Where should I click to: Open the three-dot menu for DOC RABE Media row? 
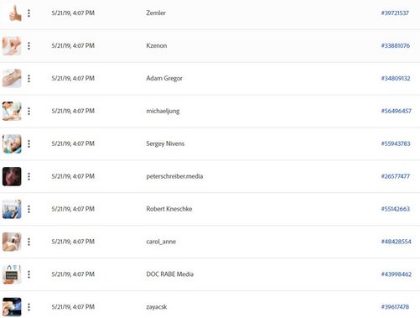tap(29, 274)
